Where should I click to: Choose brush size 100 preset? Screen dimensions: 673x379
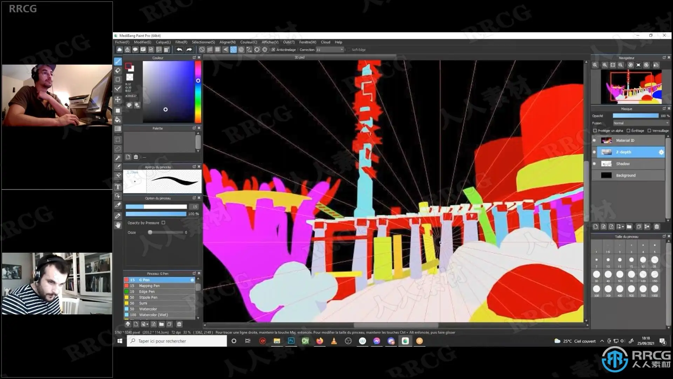click(643, 275)
